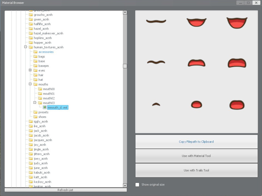Click the hopper_acnh folder icon
Image resolution: width=262 pixels, height=196 pixels.
coord(31,43)
